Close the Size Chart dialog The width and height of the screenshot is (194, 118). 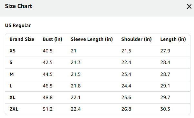point(189,6)
